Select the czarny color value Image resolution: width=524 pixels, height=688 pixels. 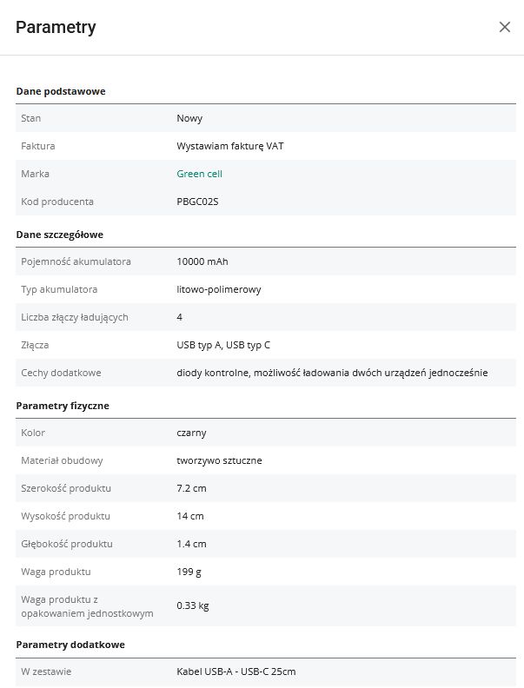191,433
